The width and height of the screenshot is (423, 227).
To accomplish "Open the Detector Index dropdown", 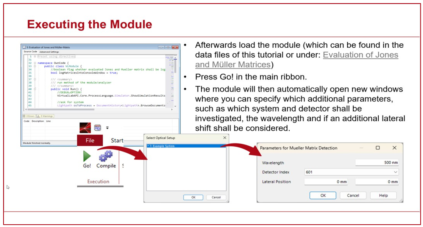I will tap(396, 172).
